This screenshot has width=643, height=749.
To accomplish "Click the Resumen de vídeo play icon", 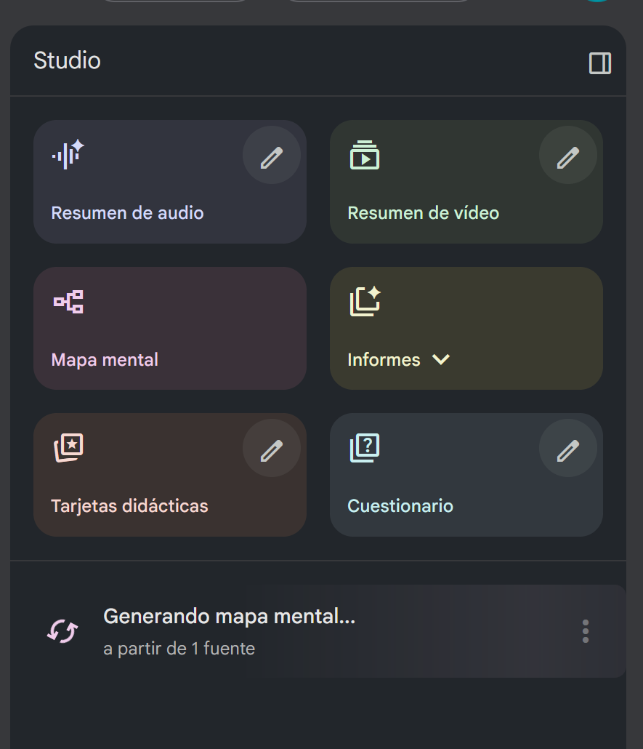I will (365, 155).
